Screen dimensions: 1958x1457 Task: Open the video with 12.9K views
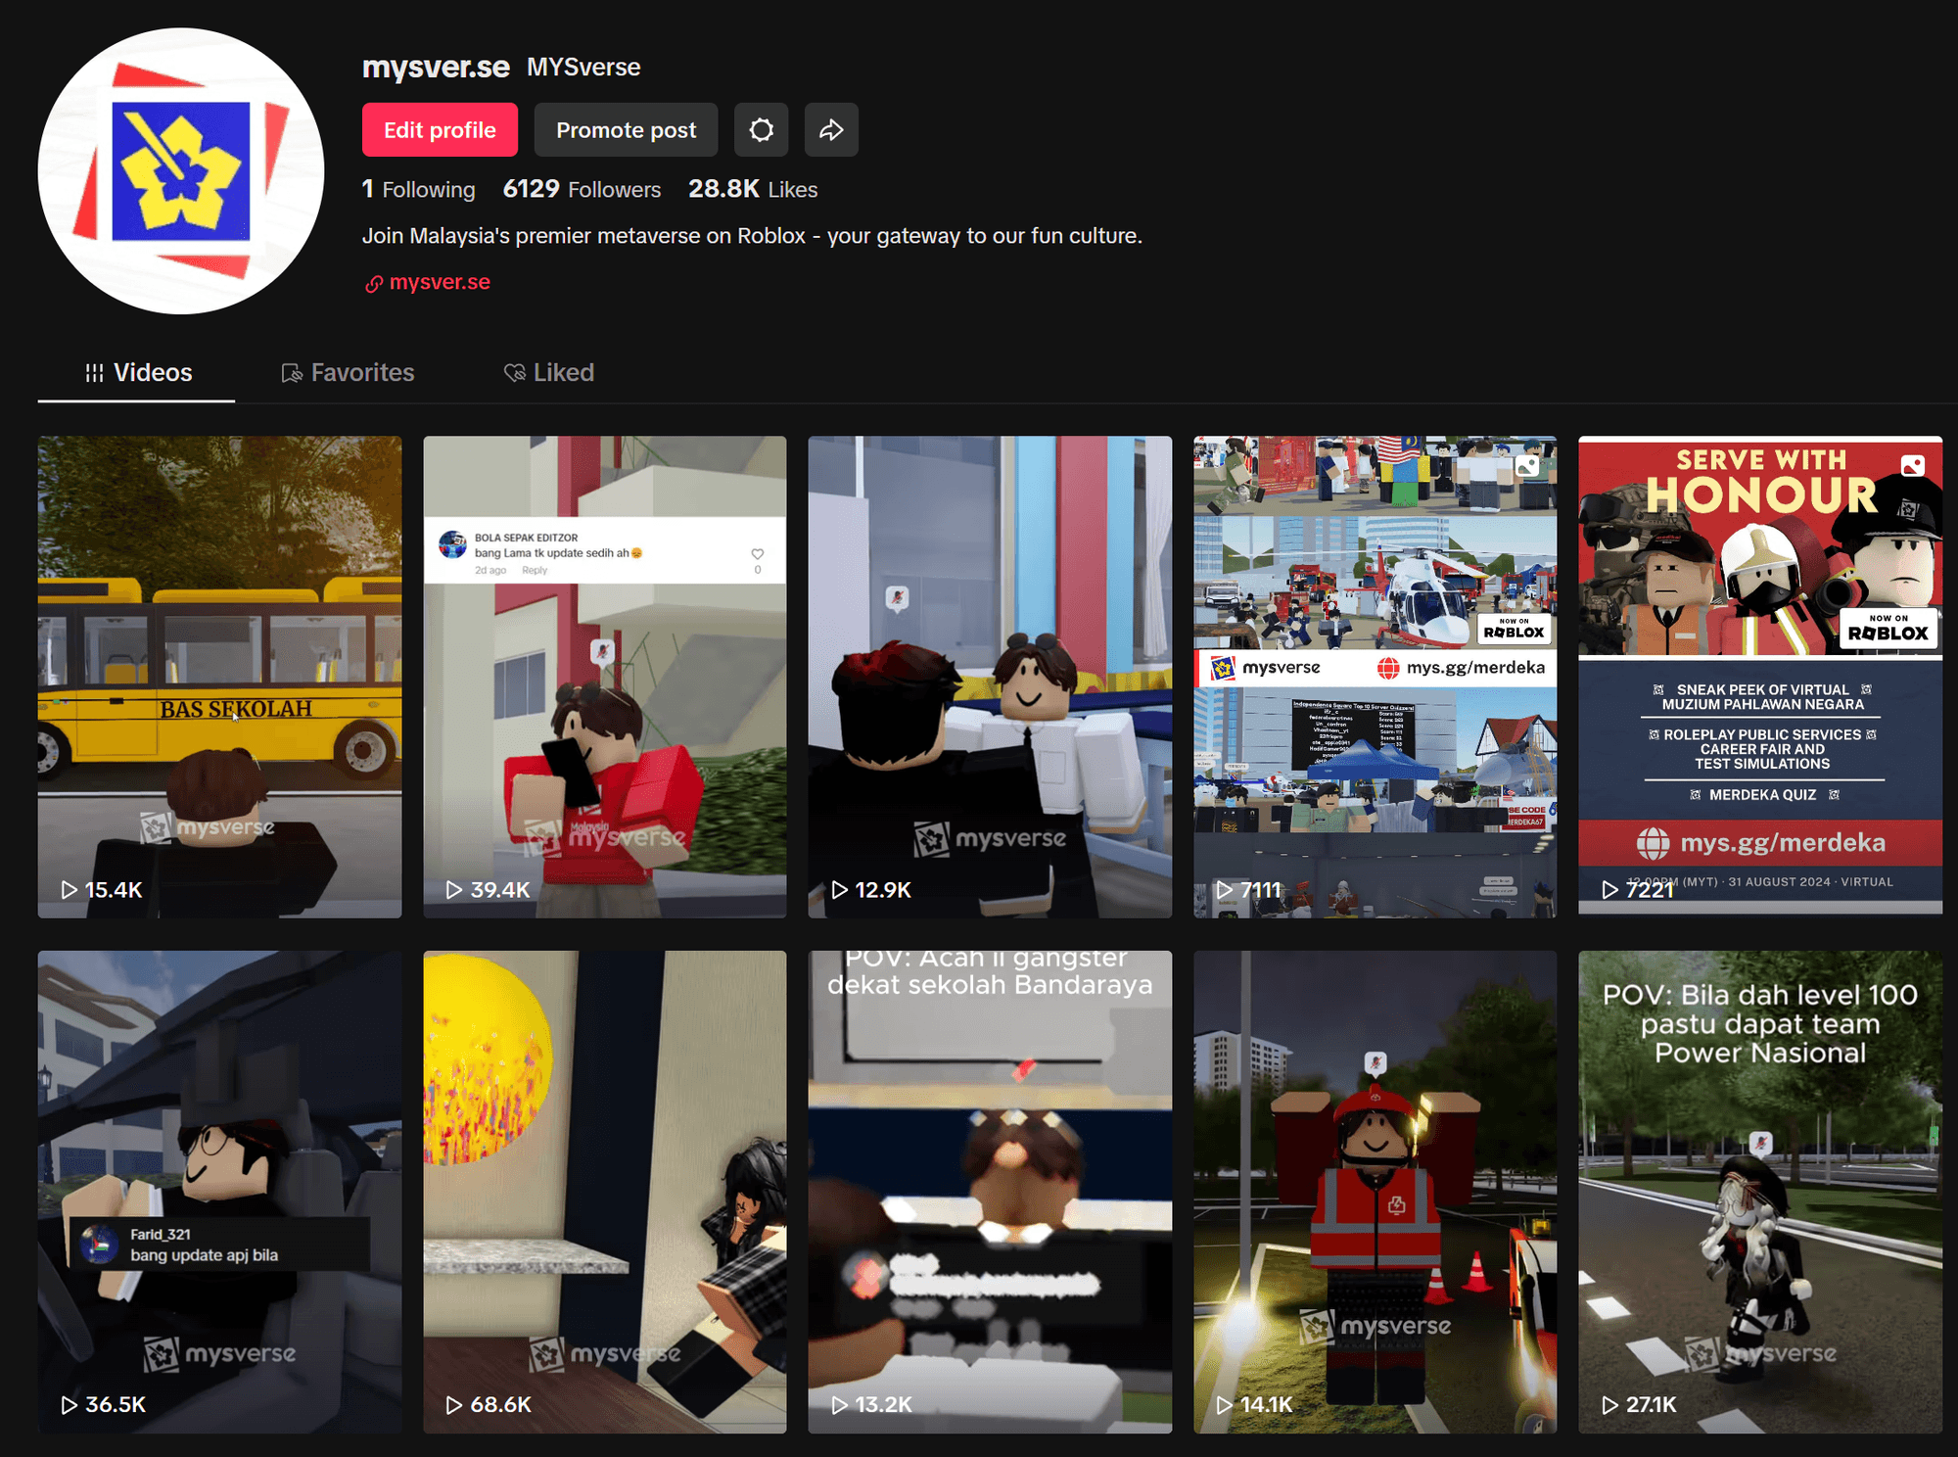point(990,677)
